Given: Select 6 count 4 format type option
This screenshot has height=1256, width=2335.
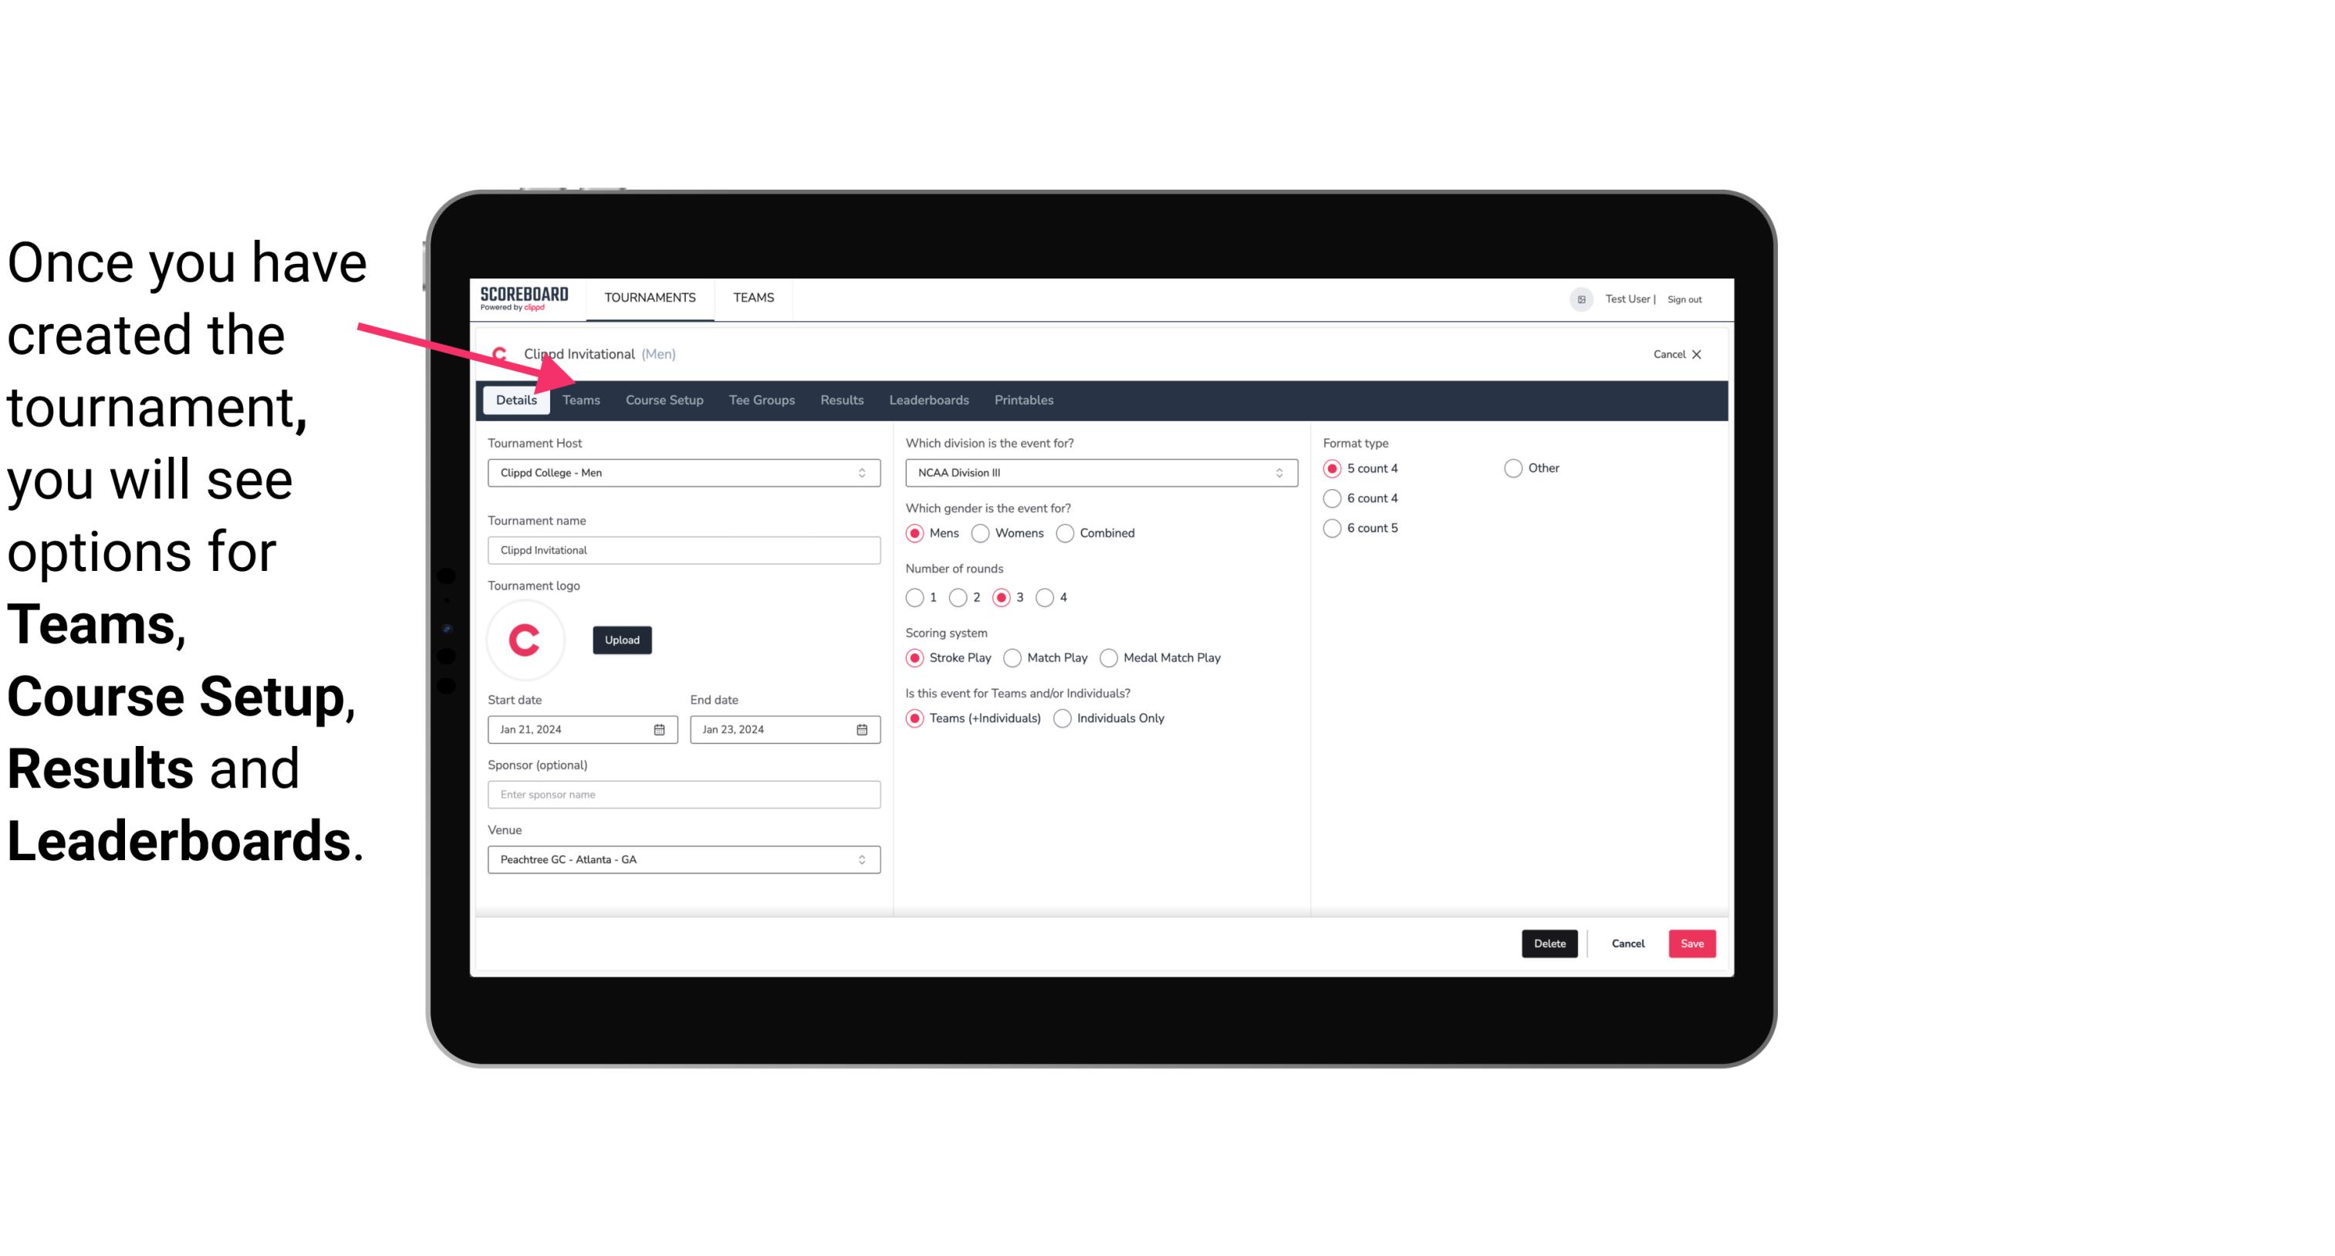Looking at the screenshot, I should [1333, 497].
